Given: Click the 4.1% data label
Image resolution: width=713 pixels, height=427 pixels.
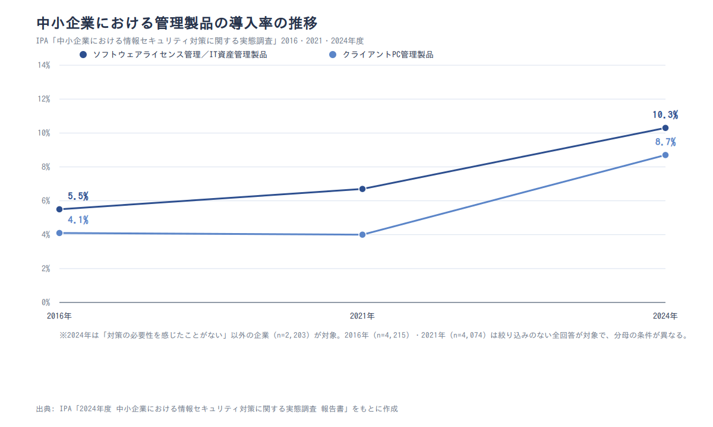Looking at the screenshot, I should pos(78,220).
